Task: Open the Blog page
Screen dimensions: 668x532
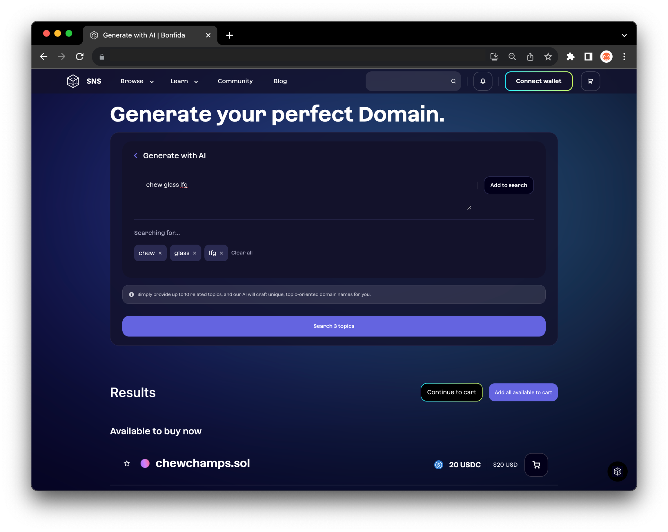Action: 280,81
